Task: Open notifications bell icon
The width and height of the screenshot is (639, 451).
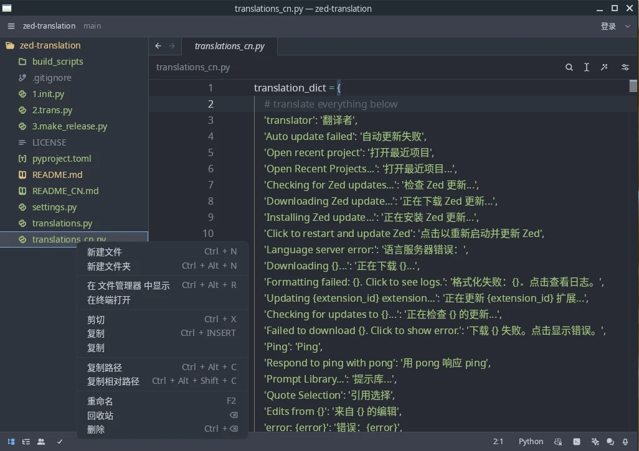Action: [x=625, y=442]
